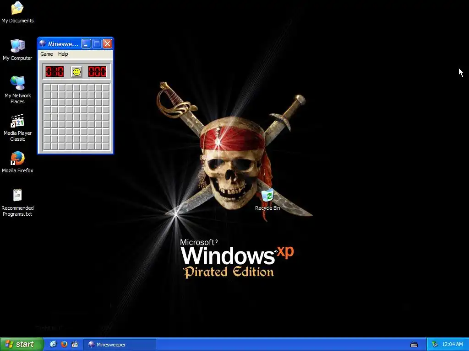Click the Minesweeper taskbar button
The image size is (469, 351).
[120, 345]
